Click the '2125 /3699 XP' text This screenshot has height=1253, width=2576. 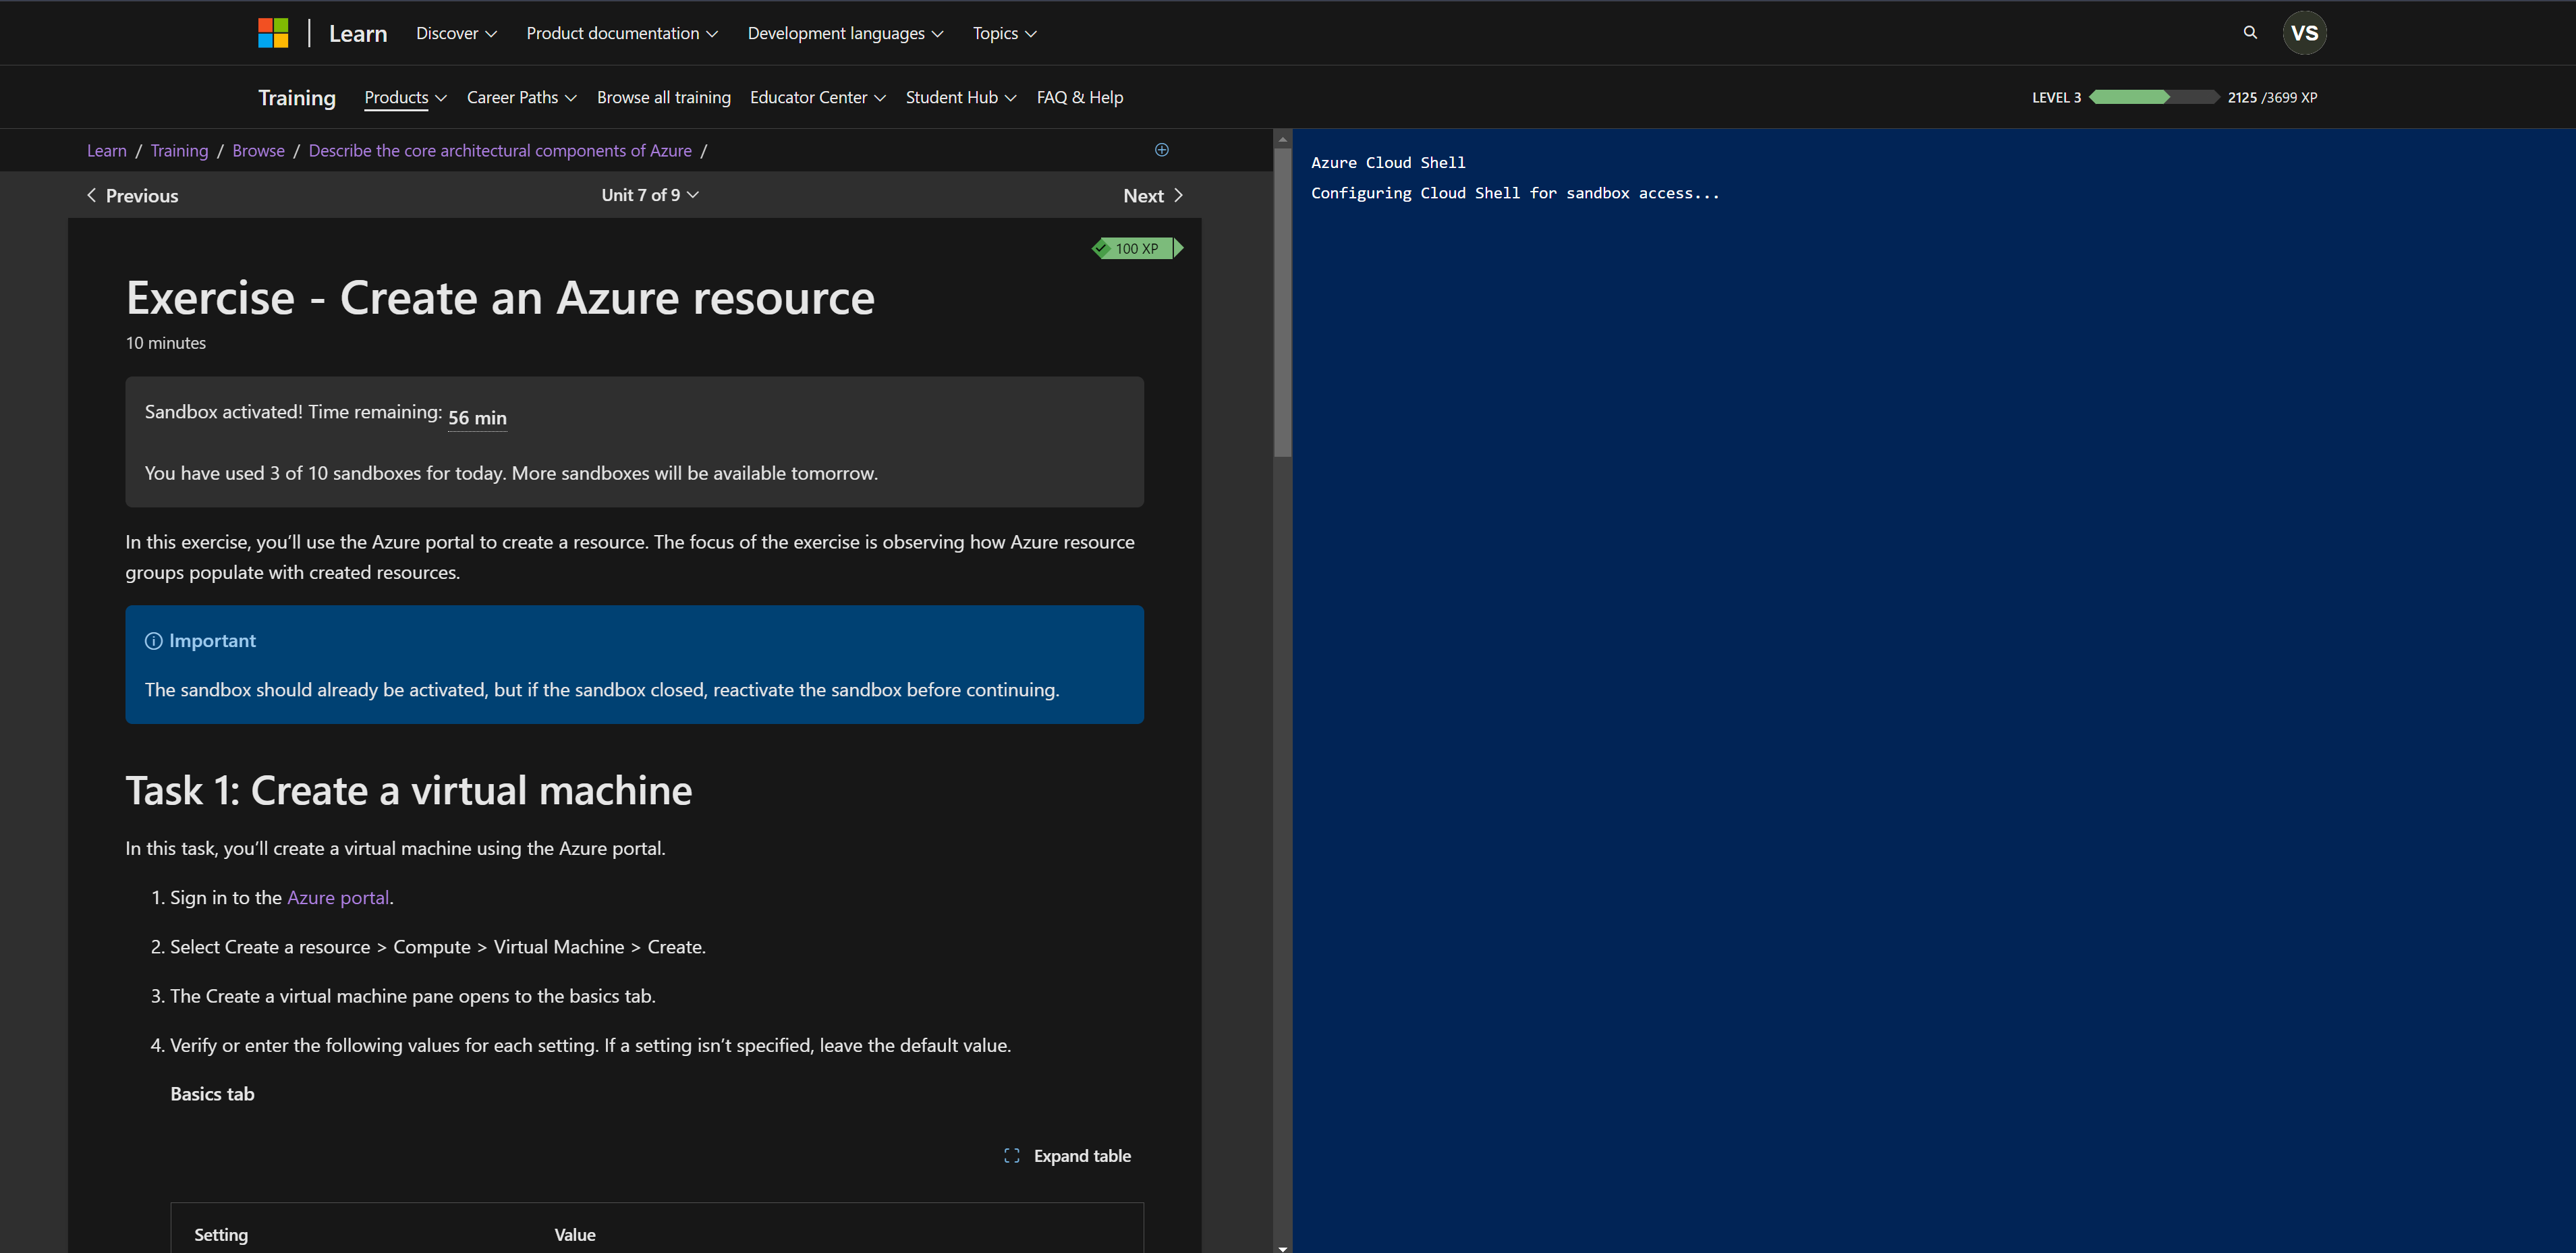point(2272,97)
